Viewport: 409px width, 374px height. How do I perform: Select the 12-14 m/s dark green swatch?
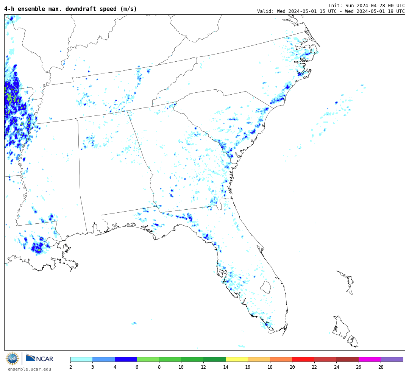[x=214, y=359]
